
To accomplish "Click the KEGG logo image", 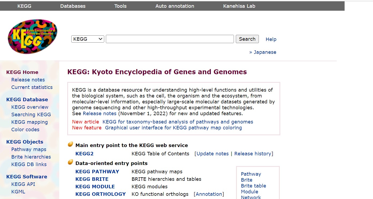I will [33, 36].
